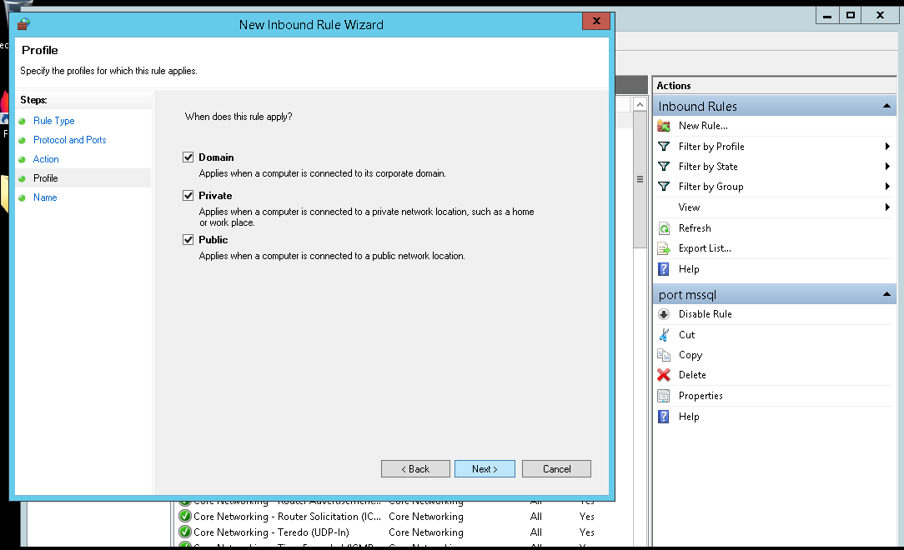Image resolution: width=904 pixels, height=550 pixels.
Task: Click the Export List icon
Action: (664, 248)
